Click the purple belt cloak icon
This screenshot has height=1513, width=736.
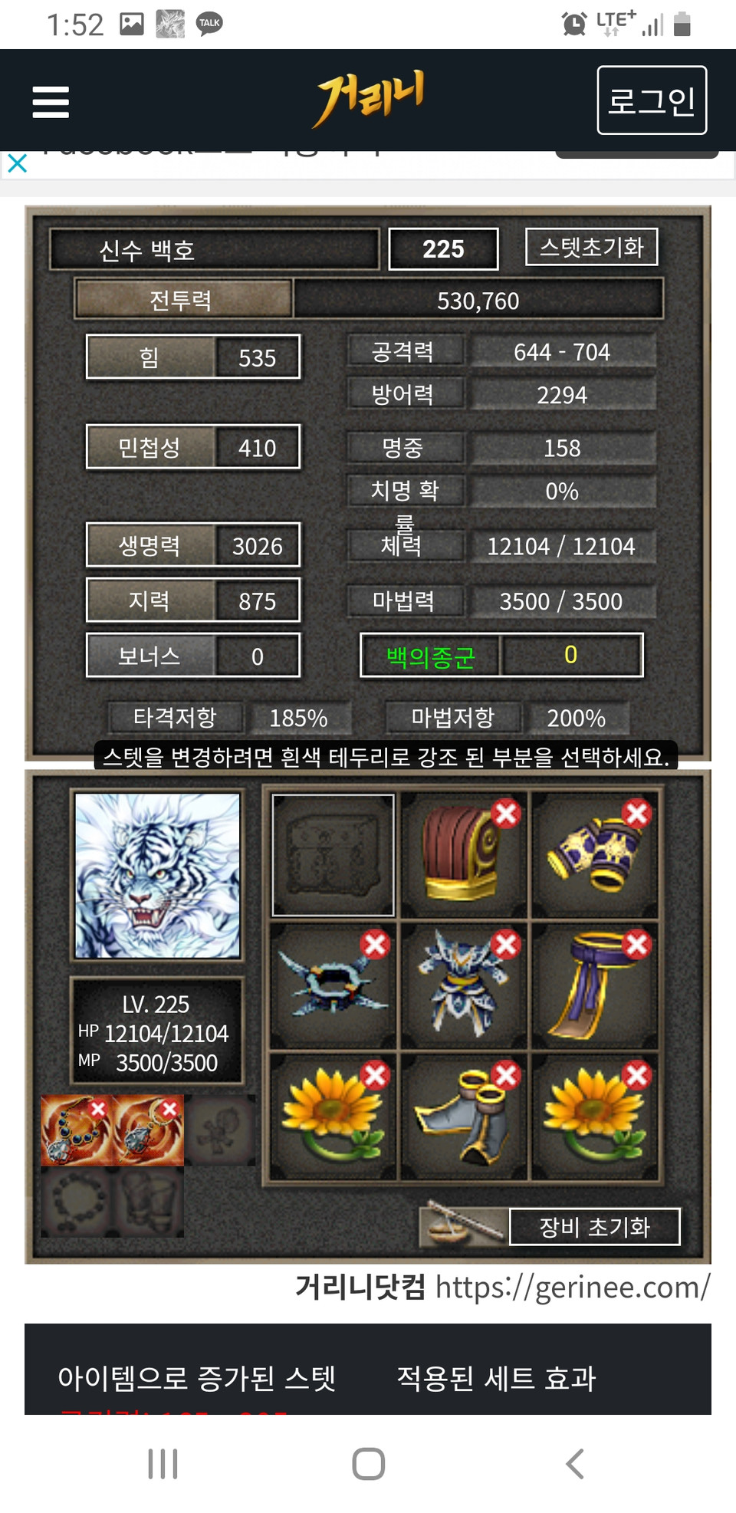tap(595, 986)
